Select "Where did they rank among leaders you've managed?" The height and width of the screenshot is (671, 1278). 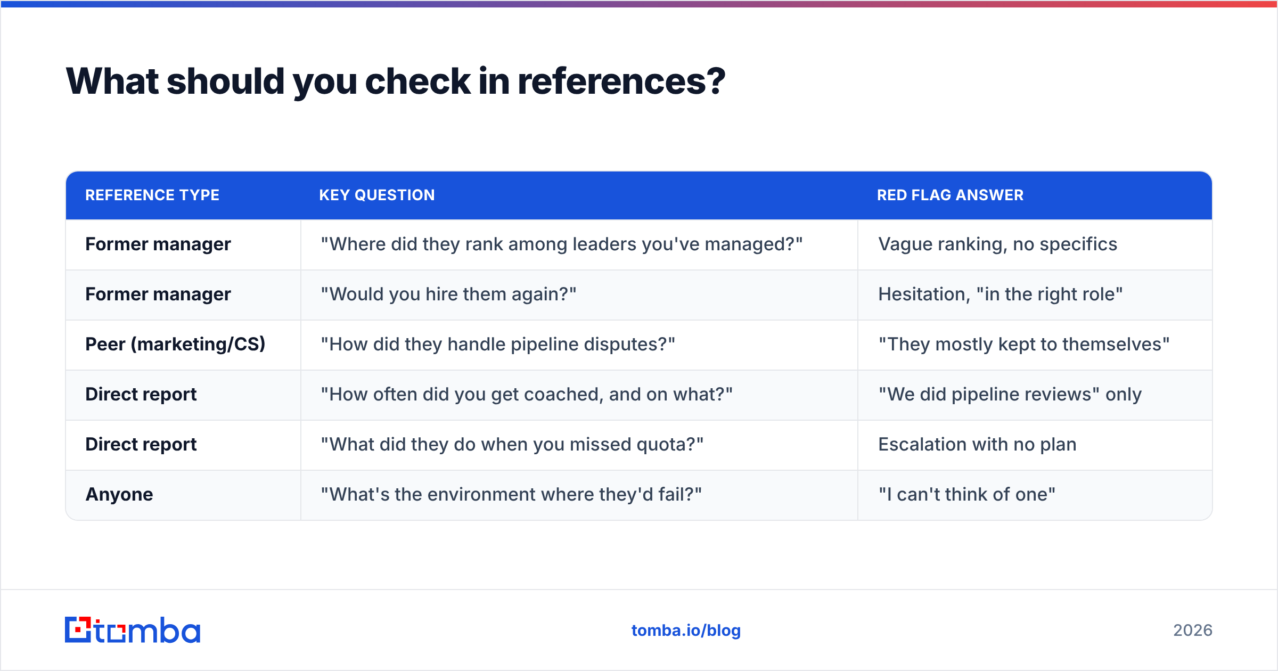(x=562, y=244)
